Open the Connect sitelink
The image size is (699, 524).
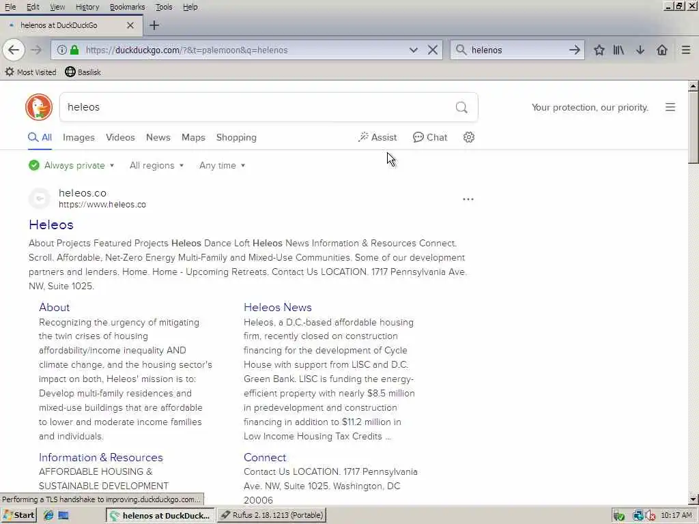point(265,458)
